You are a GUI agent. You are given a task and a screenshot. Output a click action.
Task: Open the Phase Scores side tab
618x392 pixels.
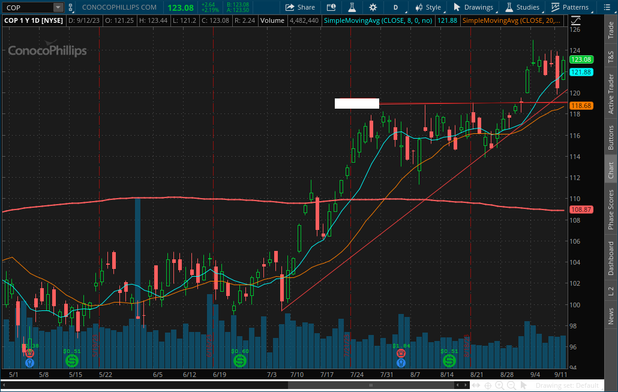tap(611, 210)
